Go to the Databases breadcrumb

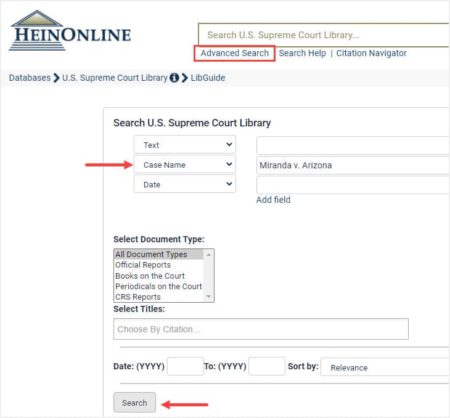[30, 78]
